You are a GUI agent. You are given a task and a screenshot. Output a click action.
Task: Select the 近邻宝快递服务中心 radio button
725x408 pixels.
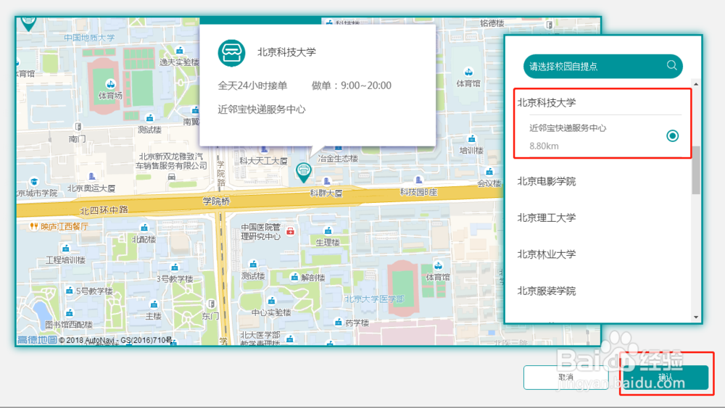[x=673, y=136]
